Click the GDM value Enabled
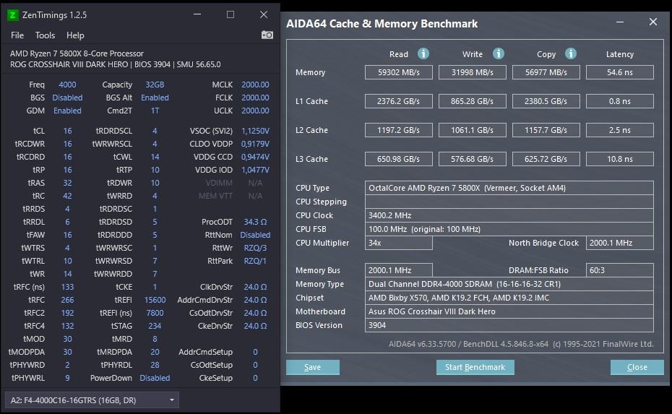This screenshot has height=414, width=672. click(x=67, y=111)
